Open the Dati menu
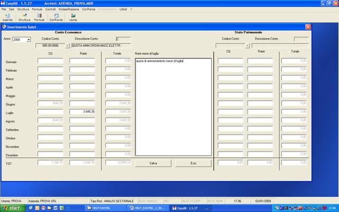The width and height of the screenshot is (339, 212). [12, 10]
